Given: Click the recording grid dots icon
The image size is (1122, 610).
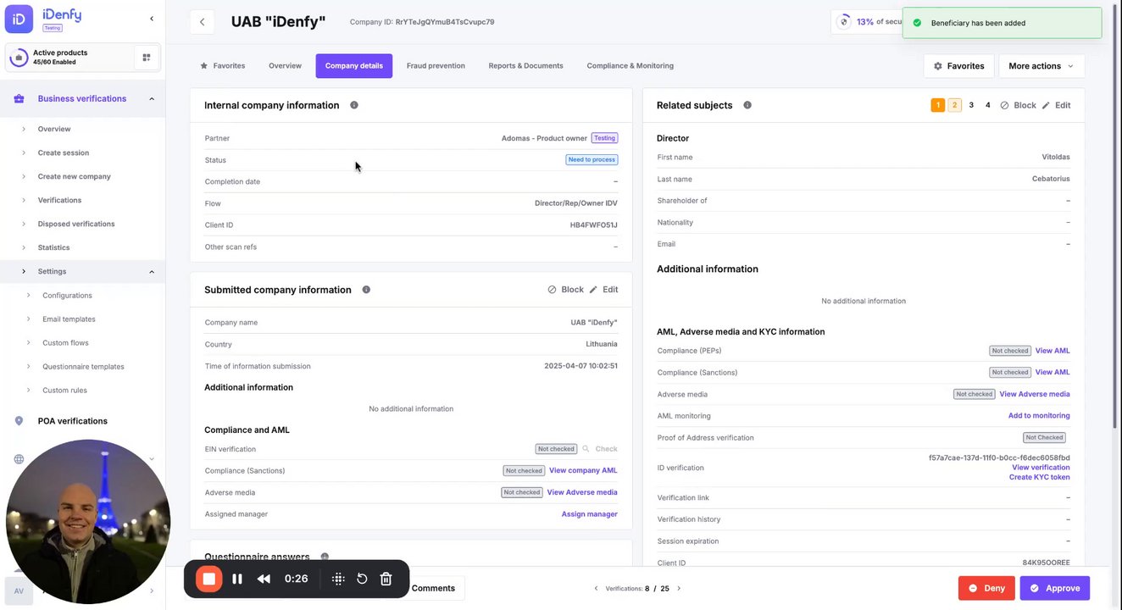Looking at the screenshot, I should tap(338, 579).
